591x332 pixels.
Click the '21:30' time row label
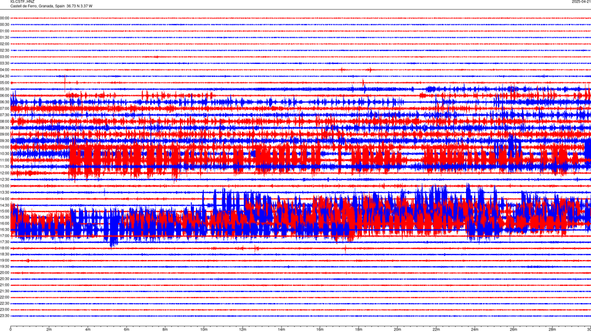4,291
